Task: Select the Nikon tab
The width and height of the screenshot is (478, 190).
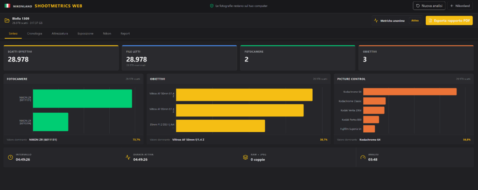Action: [107, 34]
